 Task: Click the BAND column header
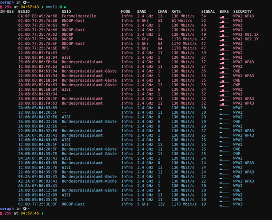(142, 11)
